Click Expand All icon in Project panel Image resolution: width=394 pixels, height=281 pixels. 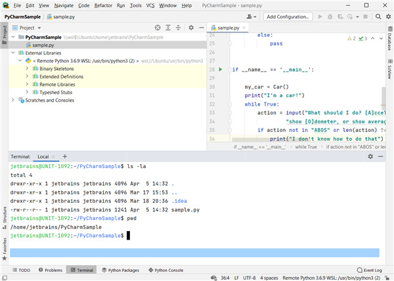[x=168, y=28]
